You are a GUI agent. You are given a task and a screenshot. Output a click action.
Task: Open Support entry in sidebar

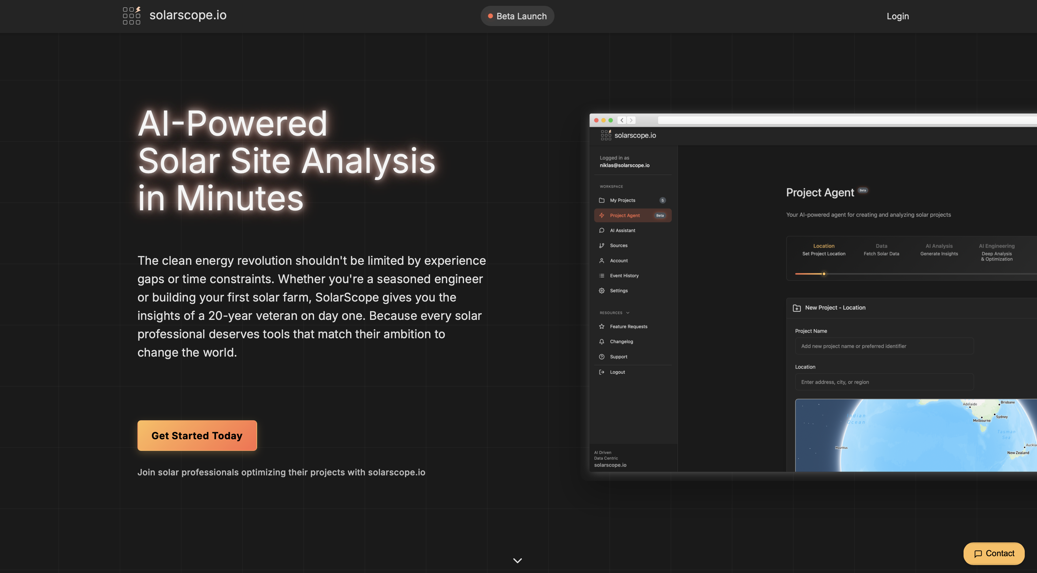[633, 357]
